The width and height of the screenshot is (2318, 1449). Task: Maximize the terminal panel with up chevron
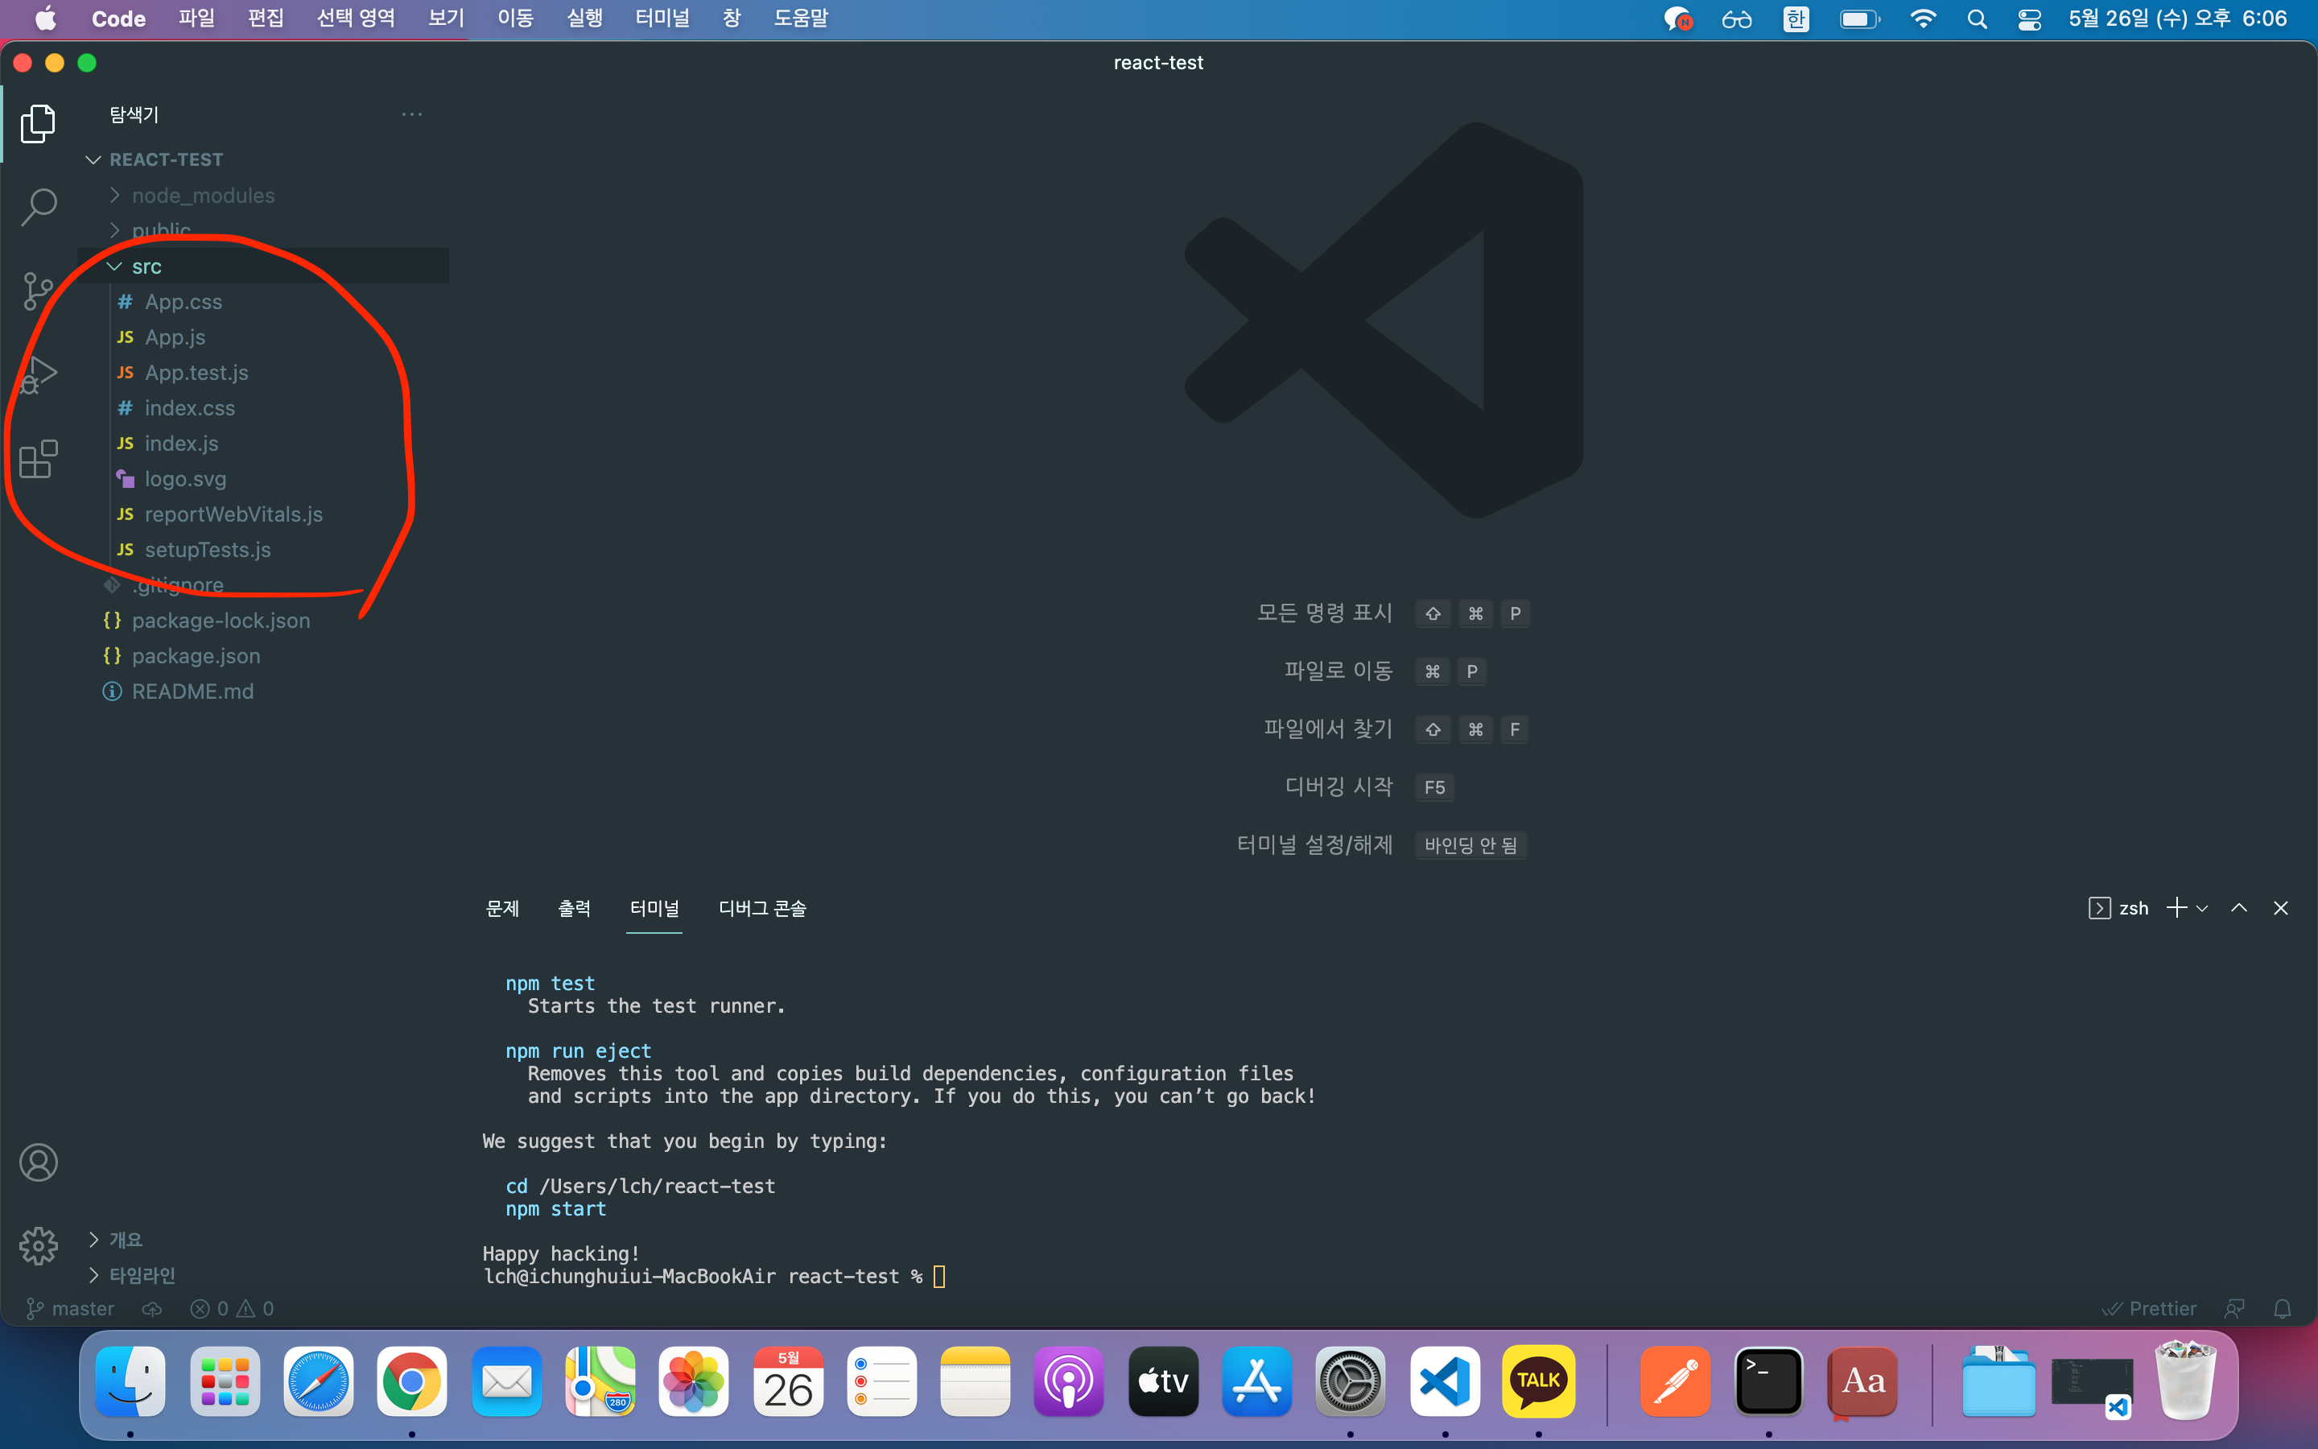point(2238,907)
